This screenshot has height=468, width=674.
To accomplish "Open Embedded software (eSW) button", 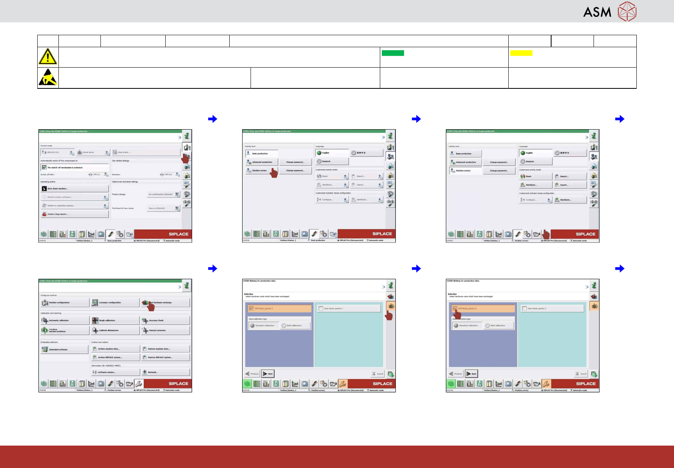I will click(64, 350).
